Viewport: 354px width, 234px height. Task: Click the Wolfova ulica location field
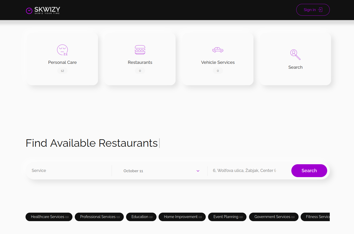pos(244,171)
